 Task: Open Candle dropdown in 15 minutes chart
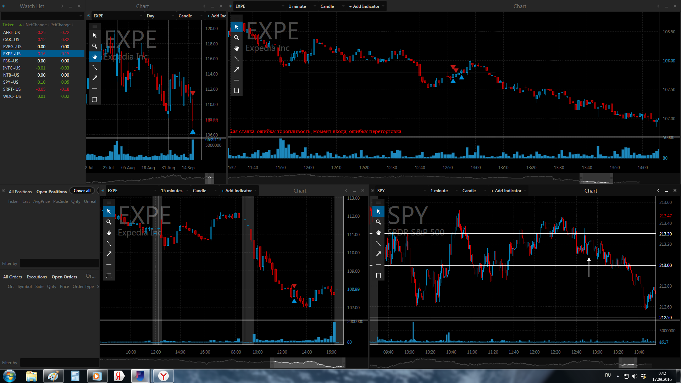[x=205, y=190]
